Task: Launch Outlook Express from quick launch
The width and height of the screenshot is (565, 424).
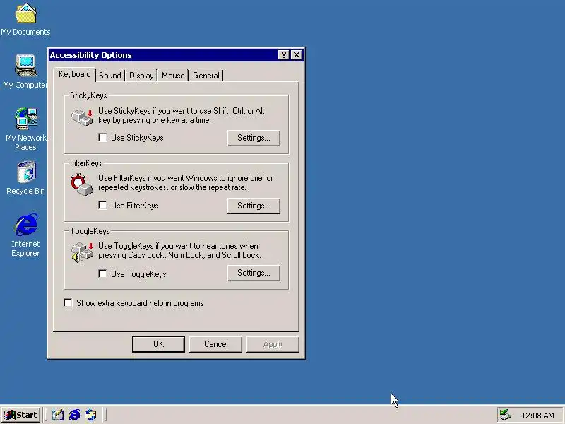Action: [x=91, y=415]
